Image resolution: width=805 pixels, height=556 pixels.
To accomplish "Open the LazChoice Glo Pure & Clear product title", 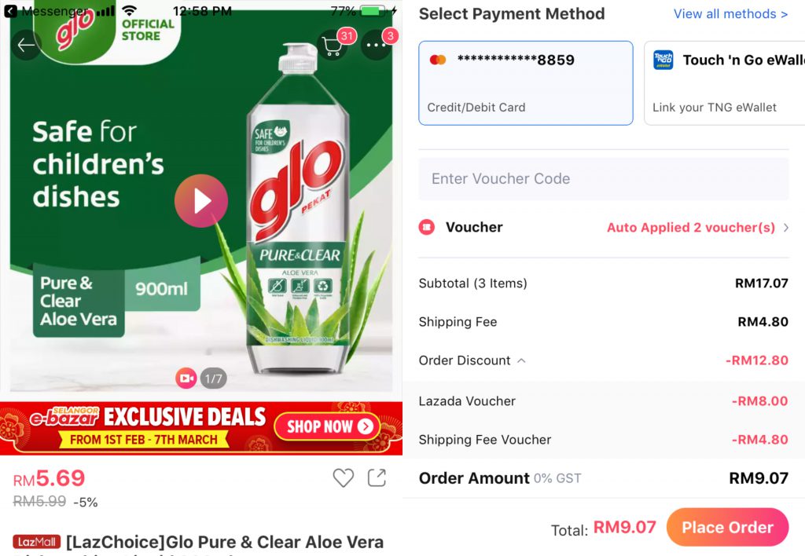I will click(x=224, y=542).
